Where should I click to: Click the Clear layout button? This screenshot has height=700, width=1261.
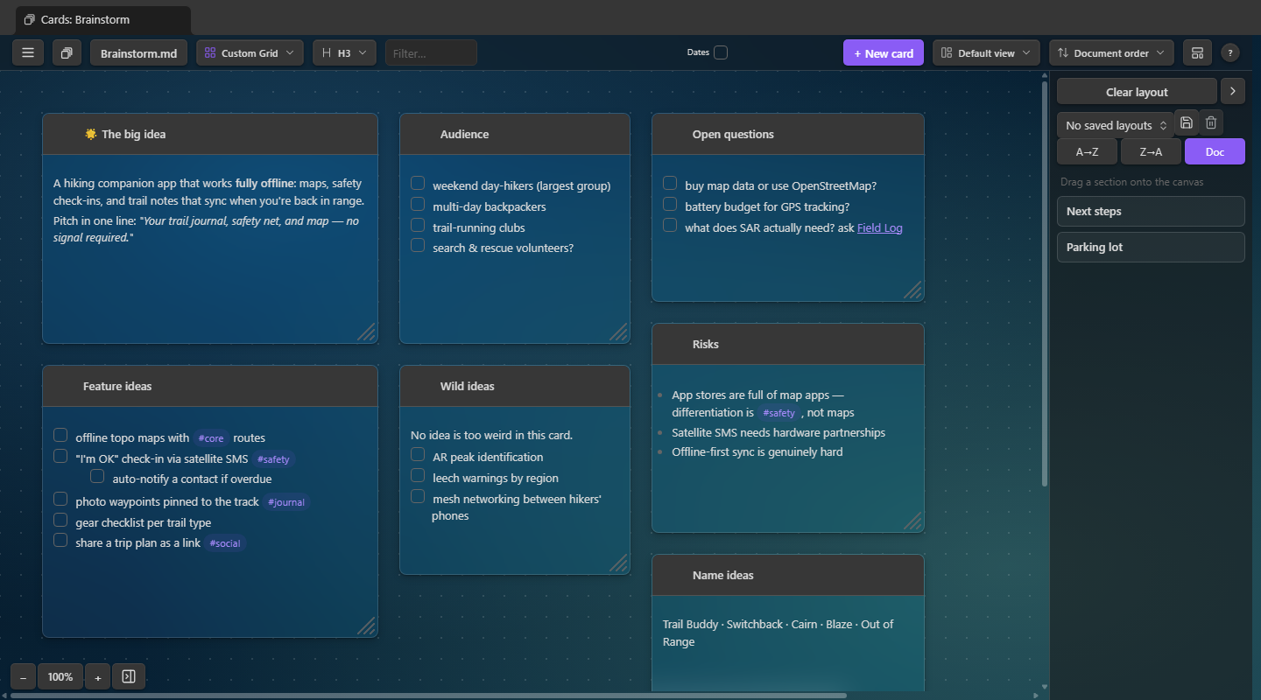1137,91
